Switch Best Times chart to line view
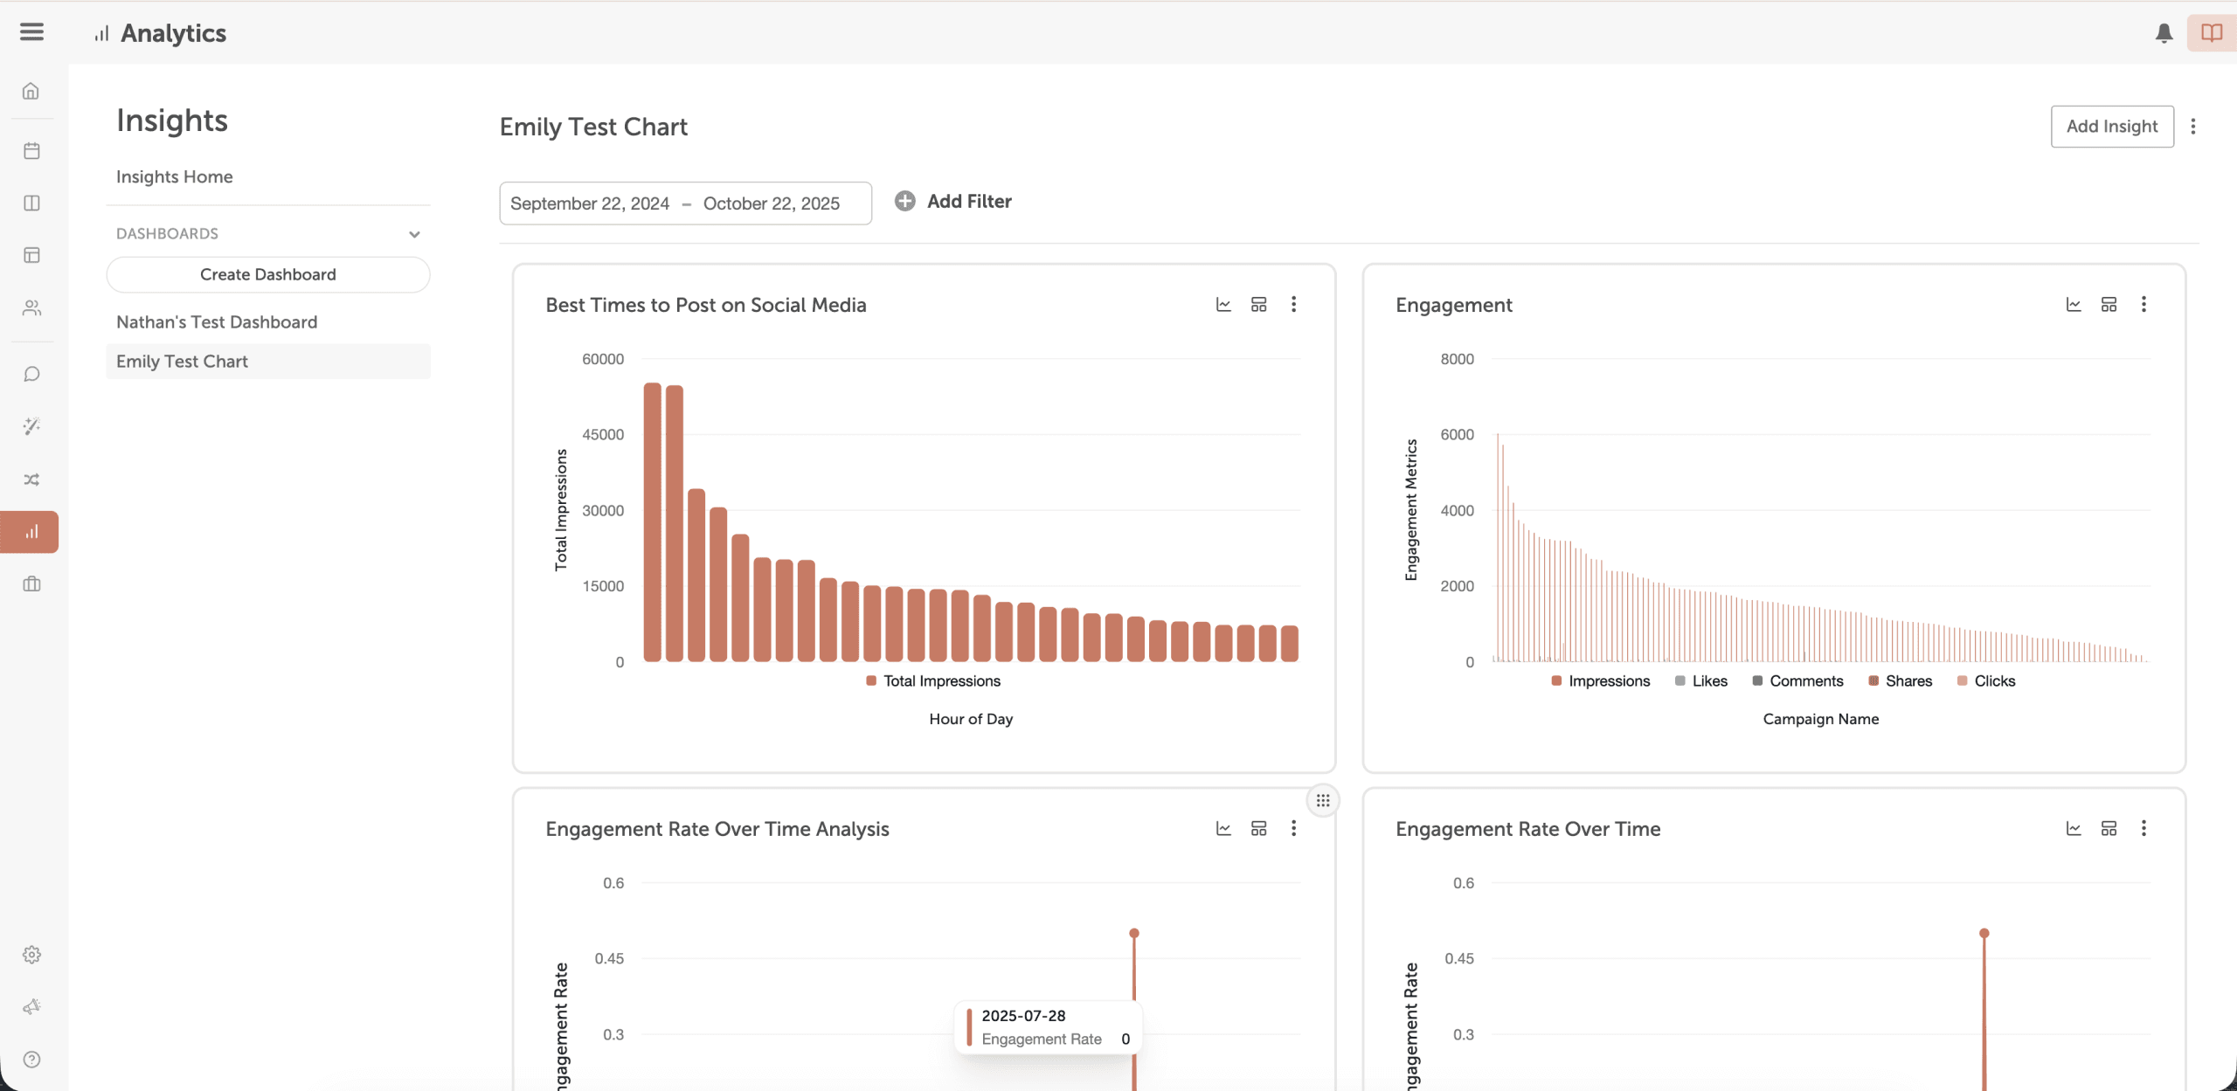This screenshot has width=2237, height=1091. coord(1223,304)
